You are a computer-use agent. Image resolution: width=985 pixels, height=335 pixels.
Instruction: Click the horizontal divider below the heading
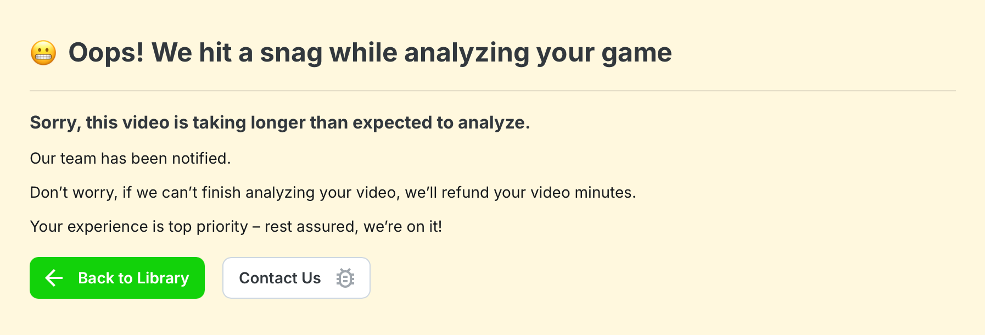[492, 91]
